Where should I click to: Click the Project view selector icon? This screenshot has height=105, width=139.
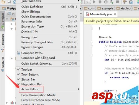9,14
